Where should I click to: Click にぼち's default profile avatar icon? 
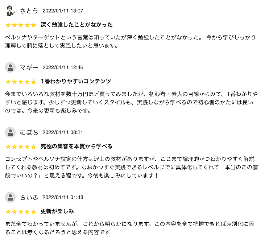click(10, 132)
